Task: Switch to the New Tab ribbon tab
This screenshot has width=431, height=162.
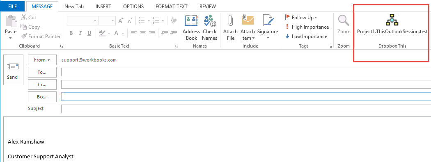Action: [74, 6]
